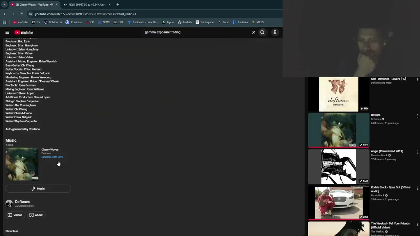Play the Angel (Remastered 2019) thumbnail
Viewport: 420px width, 236px height.
pos(339,167)
